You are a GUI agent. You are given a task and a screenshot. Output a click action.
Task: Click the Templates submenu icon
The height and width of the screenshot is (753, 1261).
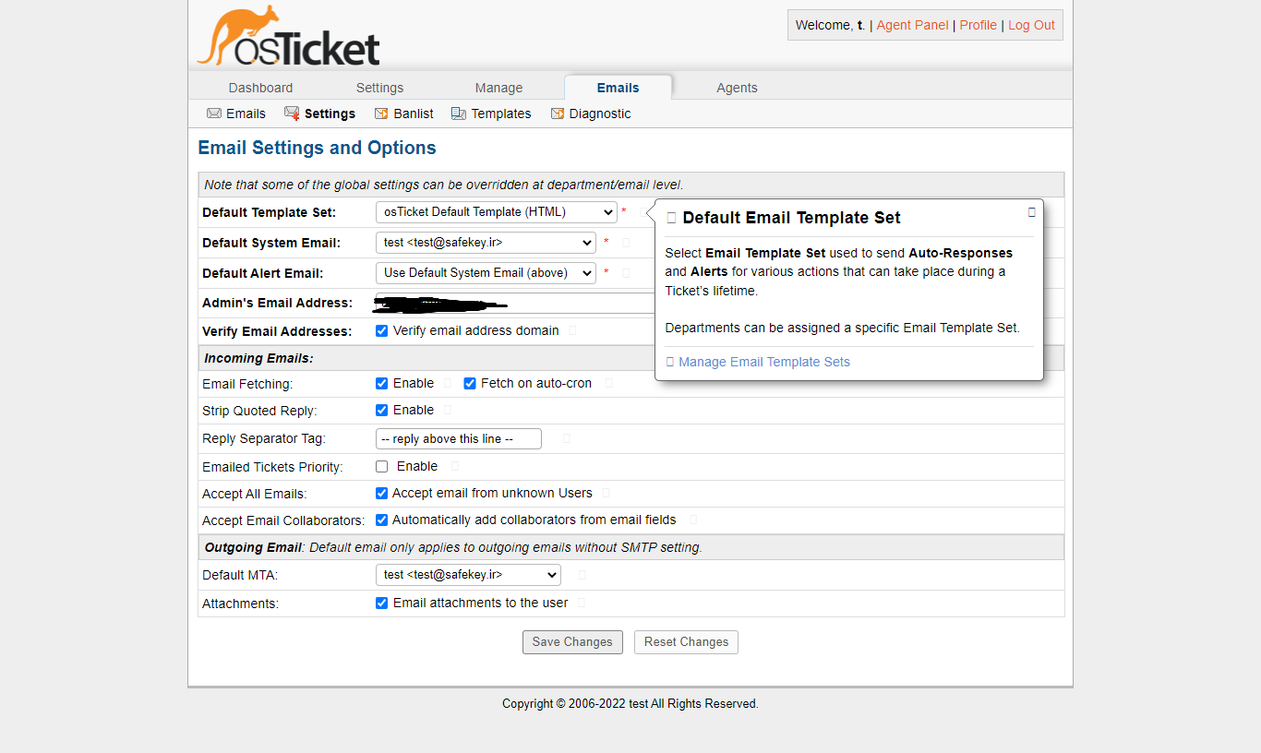point(459,114)
